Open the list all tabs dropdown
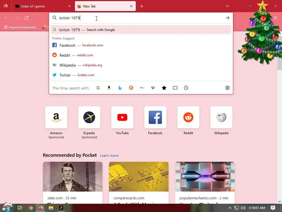The image size is (282, 212). coord(227,6)
